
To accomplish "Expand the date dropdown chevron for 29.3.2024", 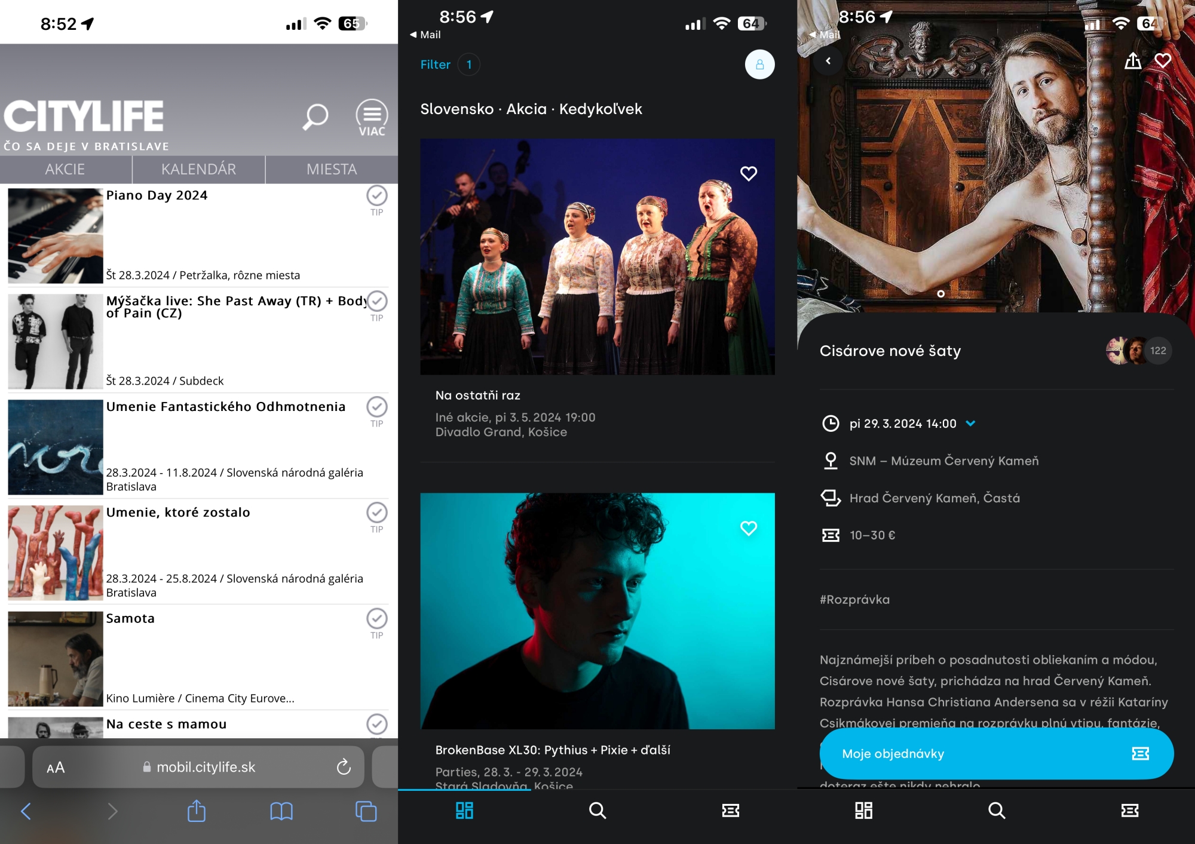I will click(x=970, y=423).
